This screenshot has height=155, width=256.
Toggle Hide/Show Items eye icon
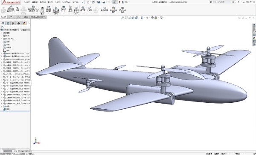(x=147, y=18)
